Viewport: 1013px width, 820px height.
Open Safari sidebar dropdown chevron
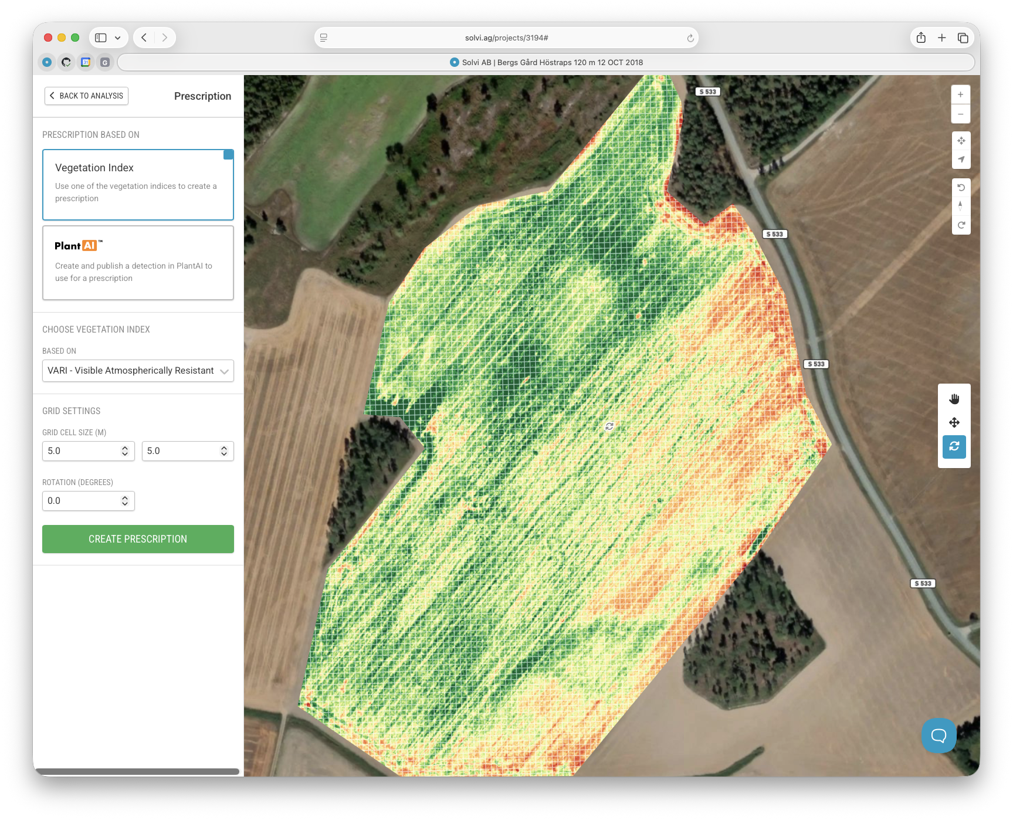point(118,38)
